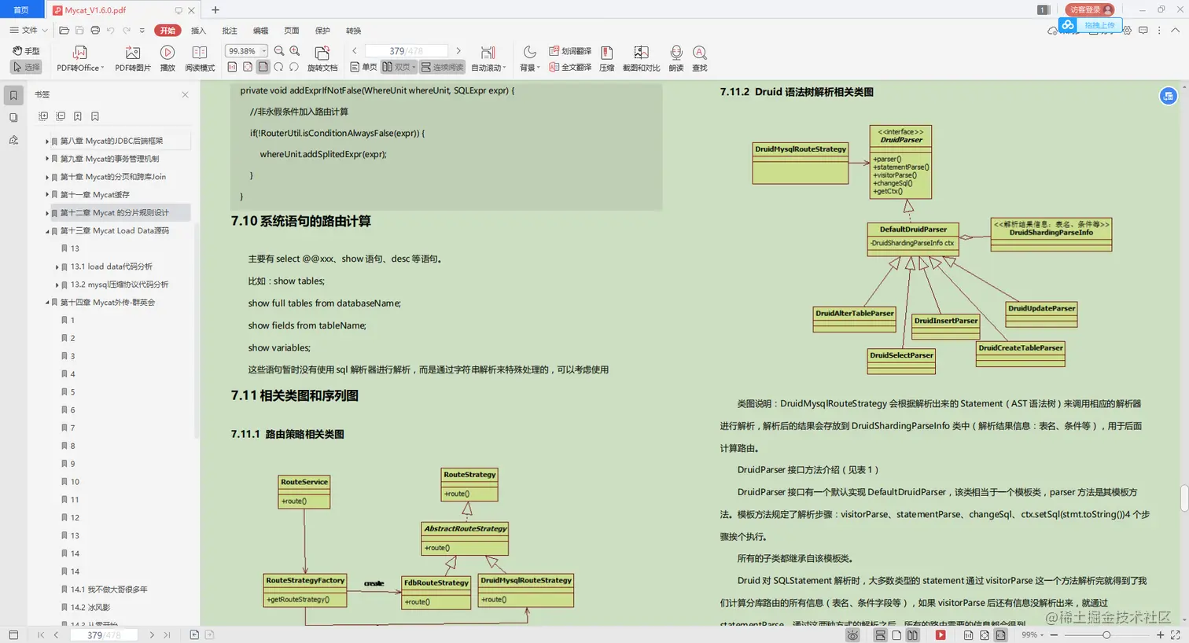Adjust the zoom slider in status bar
Screen dimensions: 1189x643
pyautogui.click(x=1106, y=634)
